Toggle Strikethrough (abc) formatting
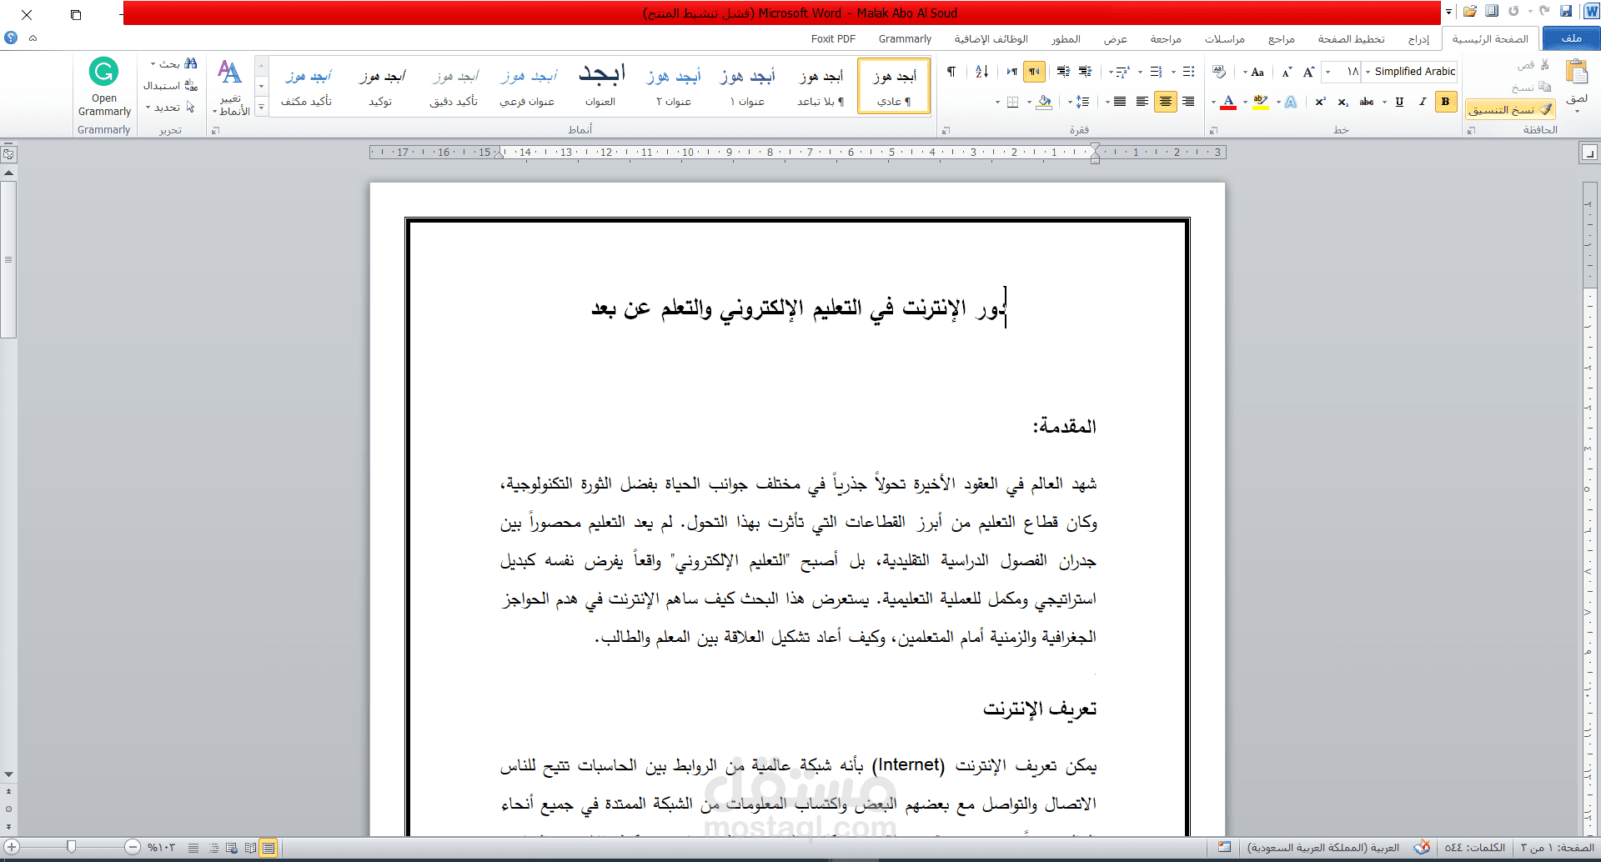 tap(1367, 102)
